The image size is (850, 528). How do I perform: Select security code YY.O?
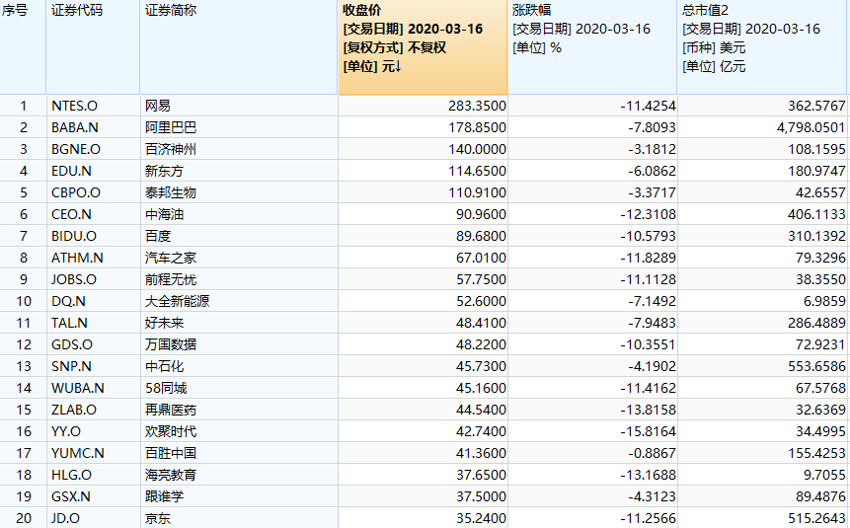click(x=66, y=431)
